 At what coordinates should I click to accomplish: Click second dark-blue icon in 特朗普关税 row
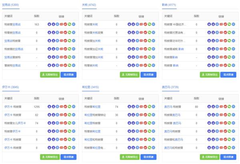point(133,24)
